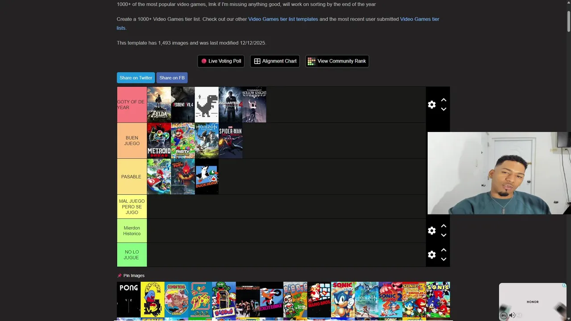
Task: Move Mierdon Historico row down
Action: click(443, 235)
